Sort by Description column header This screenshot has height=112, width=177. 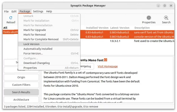(142, 28)
